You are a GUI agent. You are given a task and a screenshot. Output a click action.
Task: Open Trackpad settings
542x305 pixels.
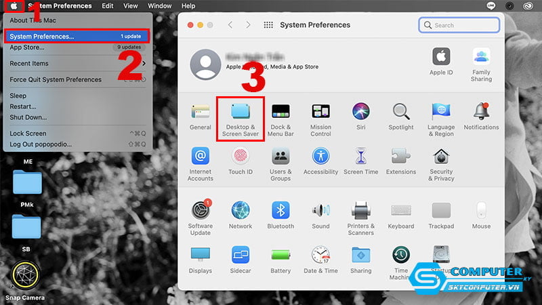pyautogui.click(x=441, y=215)
